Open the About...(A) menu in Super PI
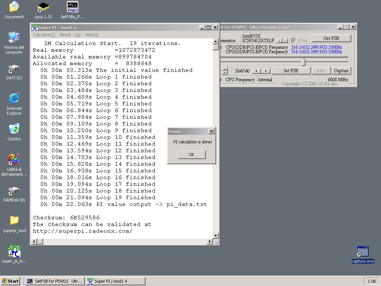Viewport: 381px width, 286px height. 70,35
